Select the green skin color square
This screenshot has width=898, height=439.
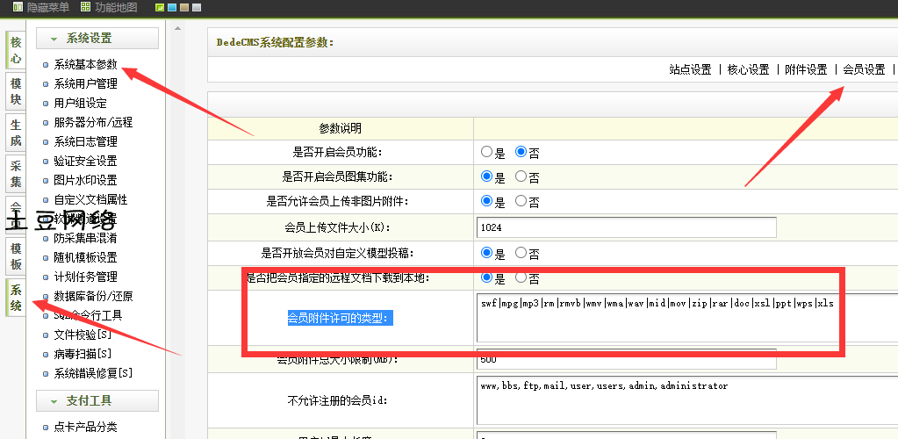point(161,8)
